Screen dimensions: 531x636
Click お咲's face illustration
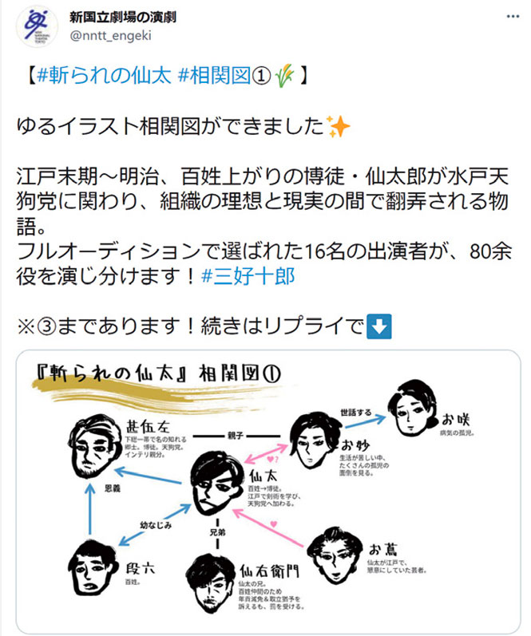(412, 408)
